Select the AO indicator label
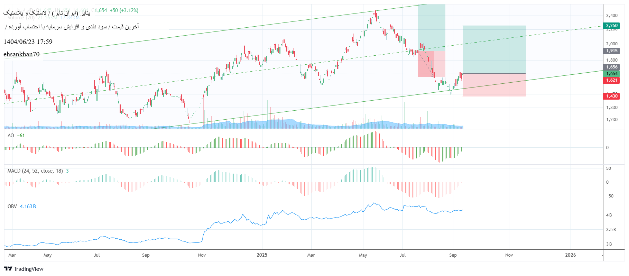The height and width of the screenshot is (276, 629). [x=11, y=136]
